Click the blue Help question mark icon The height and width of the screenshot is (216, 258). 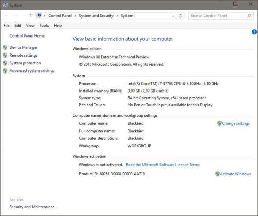(x=254, y=32)
